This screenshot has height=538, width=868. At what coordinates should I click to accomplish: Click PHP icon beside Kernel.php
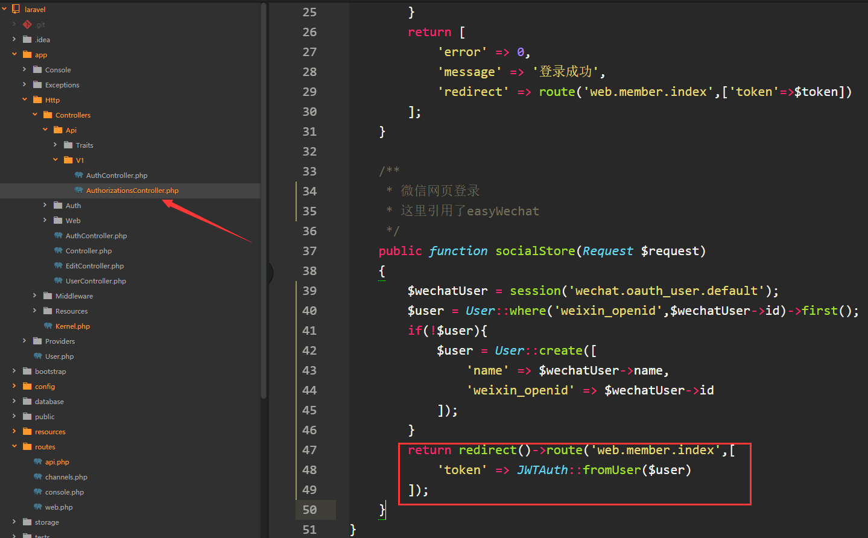pos(48,326)
